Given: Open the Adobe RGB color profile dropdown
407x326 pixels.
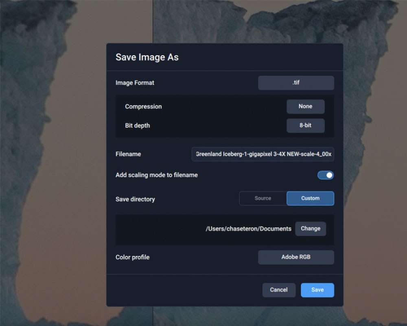Looking at the screenshot, I should click(x=296, y=257).
